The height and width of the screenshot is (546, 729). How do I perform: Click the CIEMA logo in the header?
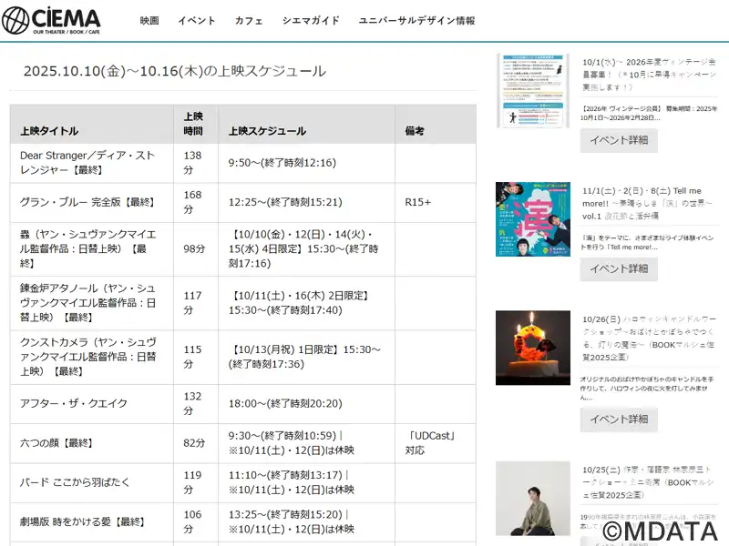tap(52, 20)
